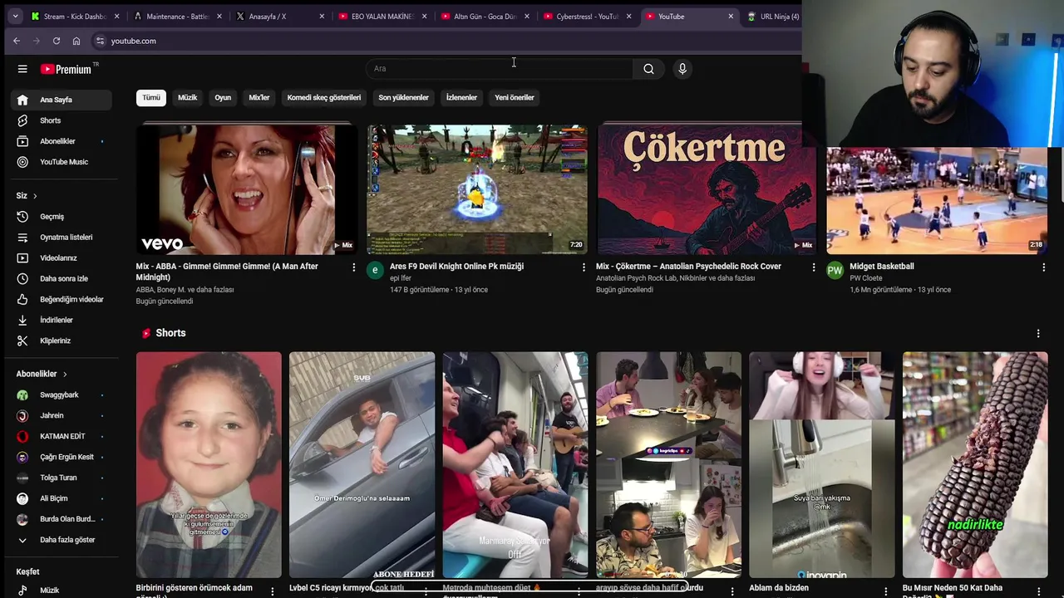This screenshot has width=1064, height=598.
Task: Switch to Stream - Kick Dashboard tab
Action: coord(75,16)
